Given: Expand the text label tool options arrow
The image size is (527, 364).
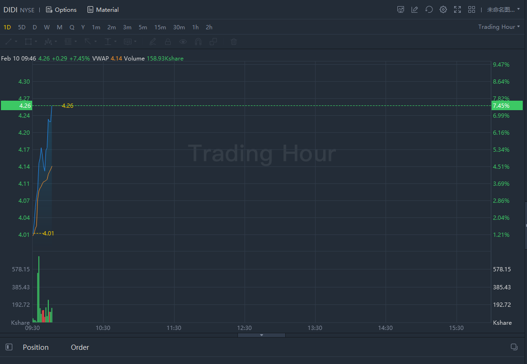Looking at the screenshot, I should [135, 42].
